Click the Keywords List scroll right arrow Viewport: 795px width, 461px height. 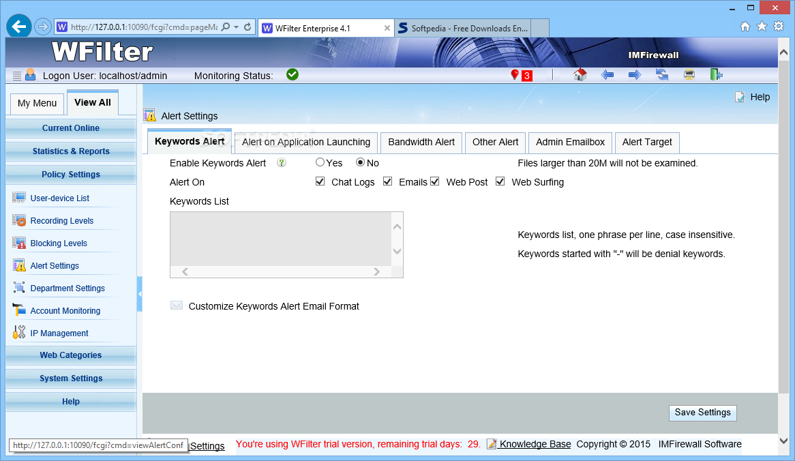coord(377,272)
